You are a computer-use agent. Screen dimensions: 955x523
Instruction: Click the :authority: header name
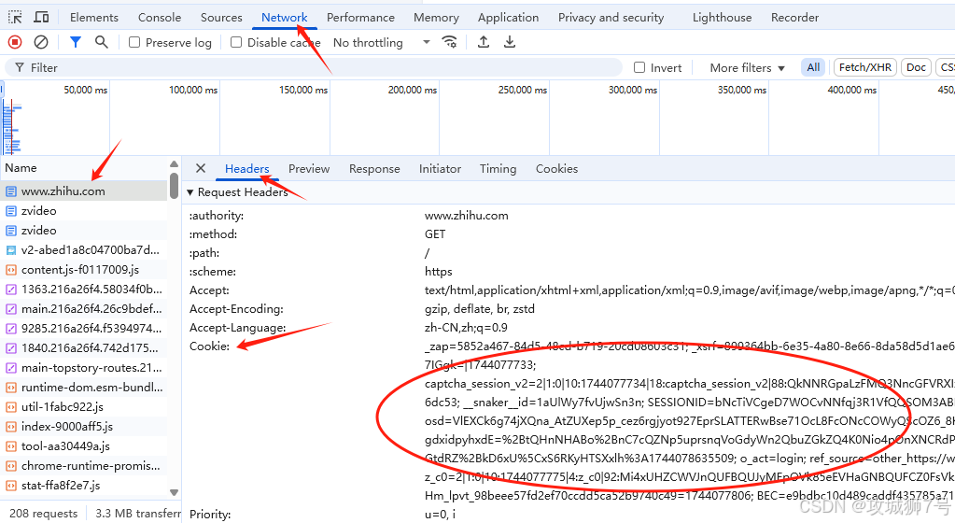pyautogui.click(x=217, y=215)
